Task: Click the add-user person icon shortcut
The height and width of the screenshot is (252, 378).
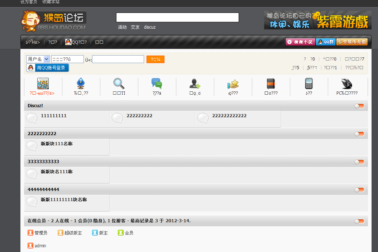Action: [195, 84]
